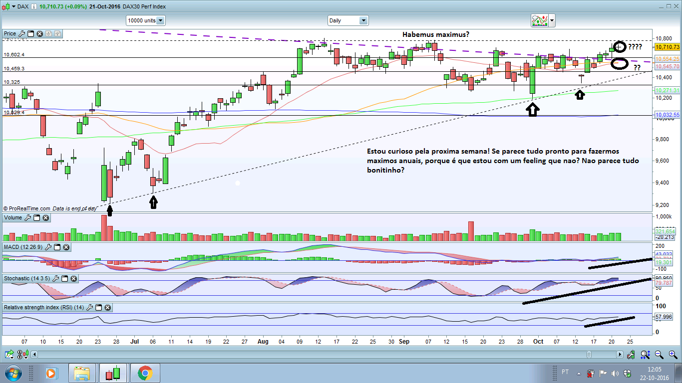This screenshot has height=383, width=682.
Task: Open RSI (14) settings wrench
Action: point(89,308)
